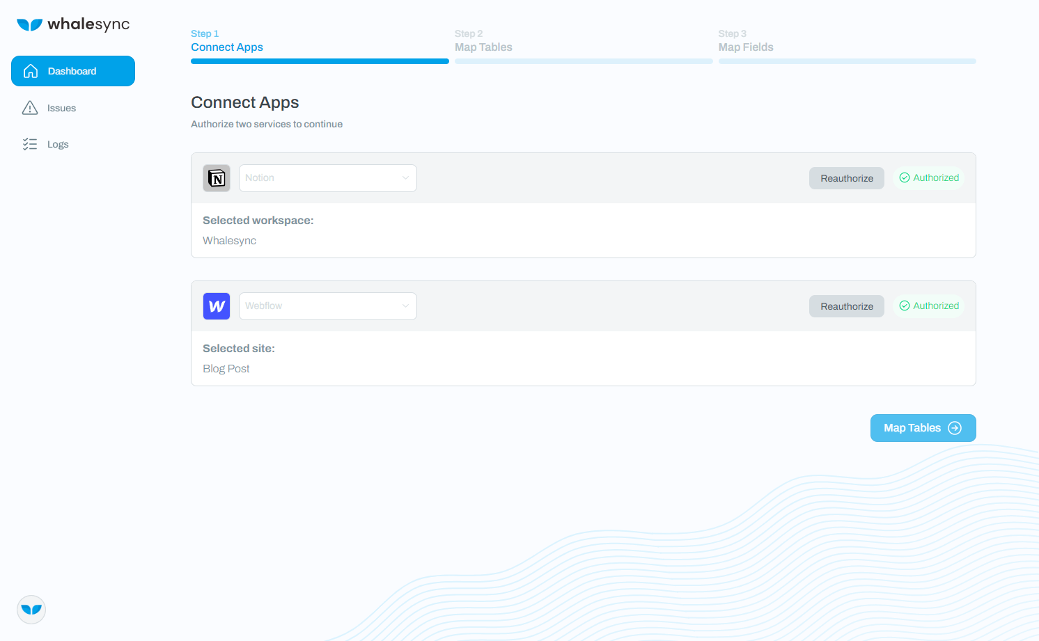Viewport: 1039px width, 641px height.
Task: Open the Webflow app dropdown
Action: pyautogui.click(x=328, y=306)
